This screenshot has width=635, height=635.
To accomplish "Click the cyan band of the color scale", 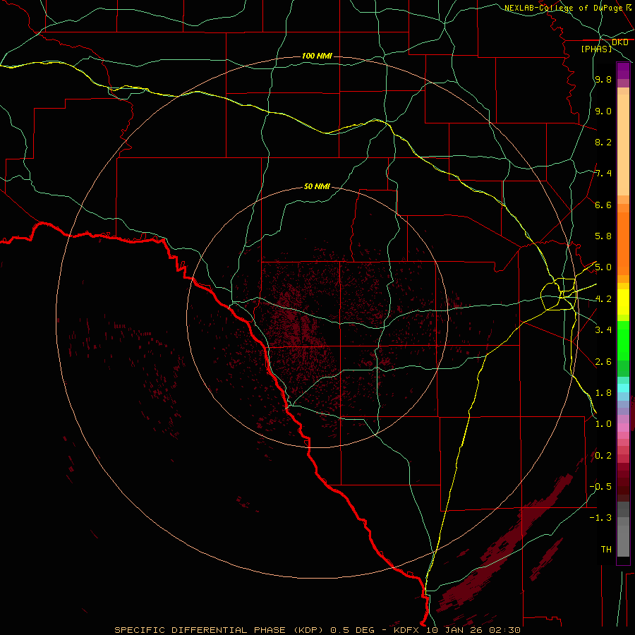I will (x=623, y=388).
